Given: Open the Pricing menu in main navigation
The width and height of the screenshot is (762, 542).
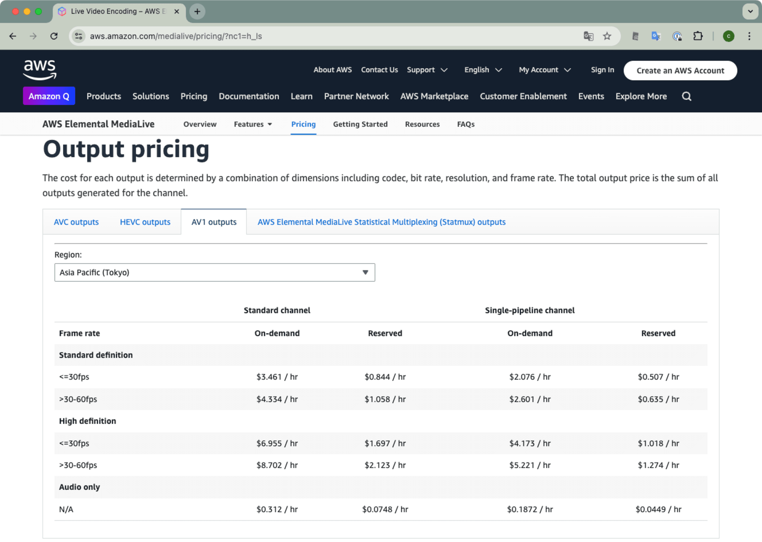Looking at the screenshot, I should pos(194,96).
